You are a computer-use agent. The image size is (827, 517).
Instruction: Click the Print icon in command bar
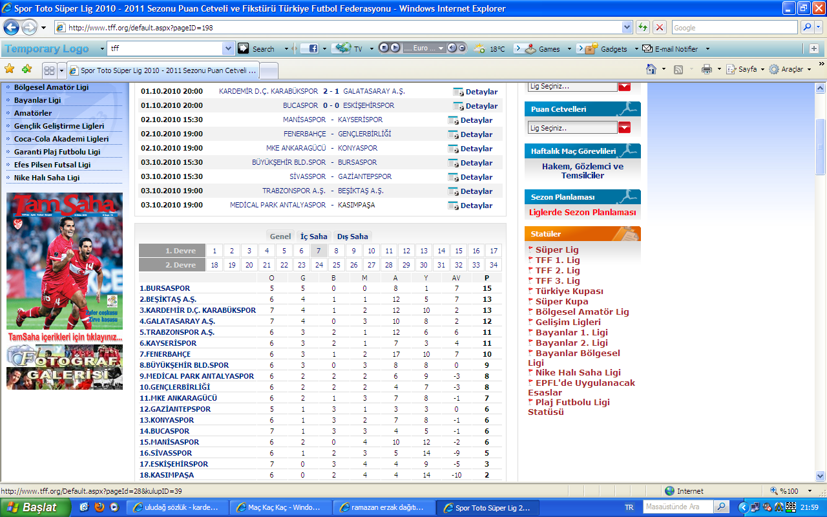(x=707, y=69)
